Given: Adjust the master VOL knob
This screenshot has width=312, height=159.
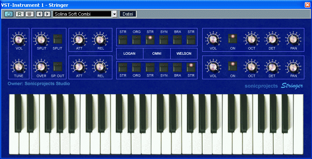Looking at the screenshot, I should pos(18,40).
